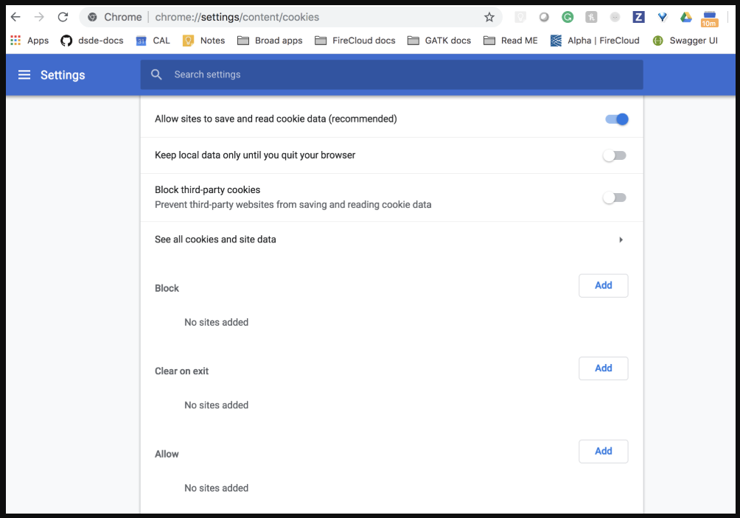Open the Apps grid shortcut
The image size is (740, 518).
(29, 41)
